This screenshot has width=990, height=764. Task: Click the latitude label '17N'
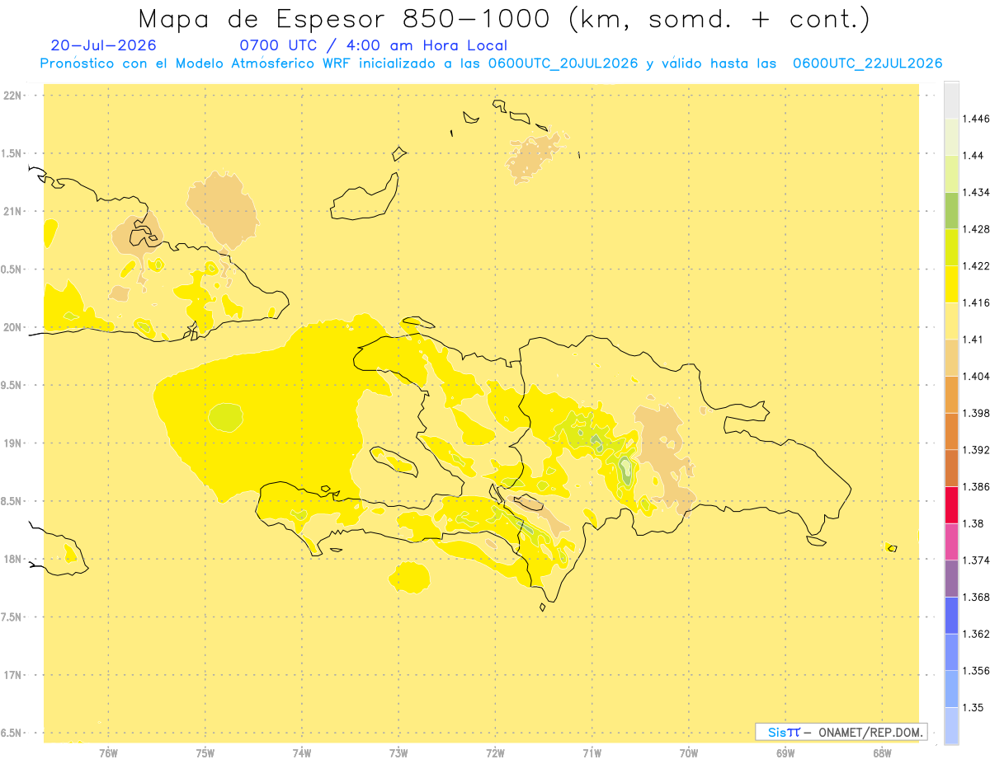pyautogui.click(x=13, y=675)
